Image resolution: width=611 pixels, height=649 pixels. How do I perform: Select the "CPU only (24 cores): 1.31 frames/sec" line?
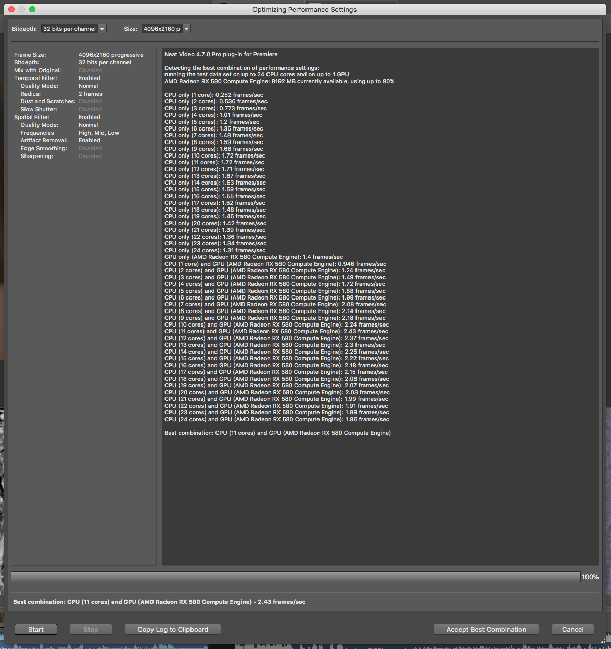[215, 250]
